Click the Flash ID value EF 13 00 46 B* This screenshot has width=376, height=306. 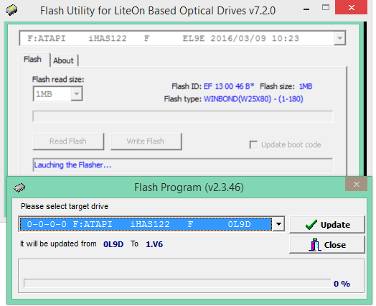pyautogui.click(x=229, y=86)
